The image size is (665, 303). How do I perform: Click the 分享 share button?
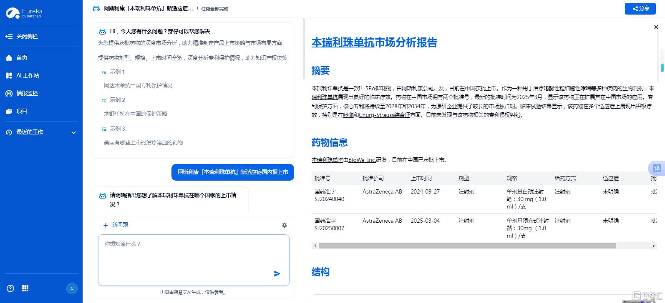[640, 8]
